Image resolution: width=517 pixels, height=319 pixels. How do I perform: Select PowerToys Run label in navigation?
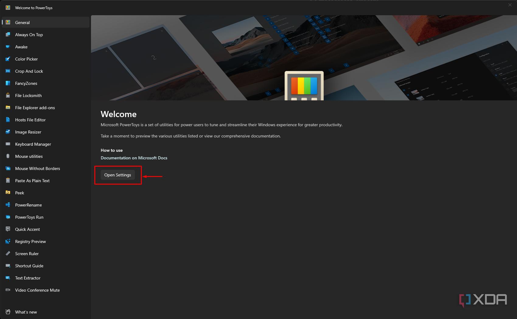click(x=29, y=217)
